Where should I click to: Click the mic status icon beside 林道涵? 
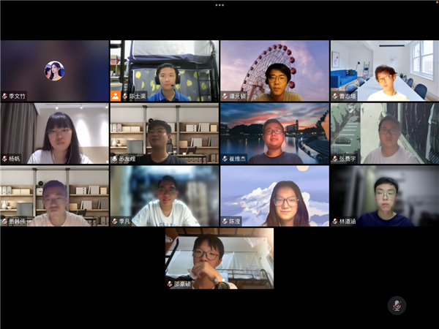(x=335, y=221)
